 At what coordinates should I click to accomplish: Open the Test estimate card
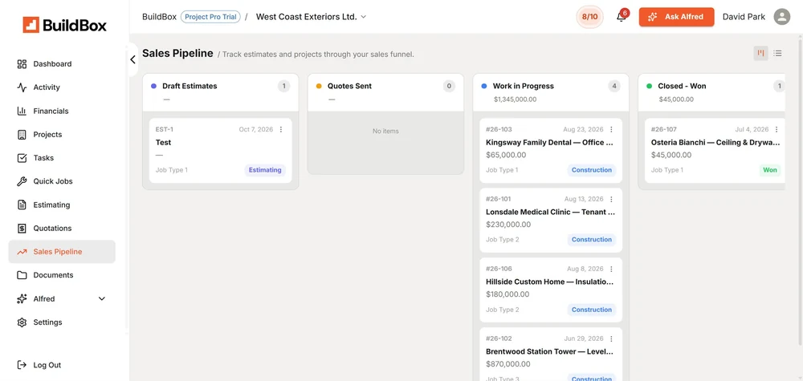(x=220, y=150)
